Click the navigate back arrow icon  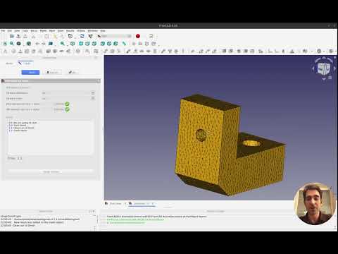[x=37, y=44]
